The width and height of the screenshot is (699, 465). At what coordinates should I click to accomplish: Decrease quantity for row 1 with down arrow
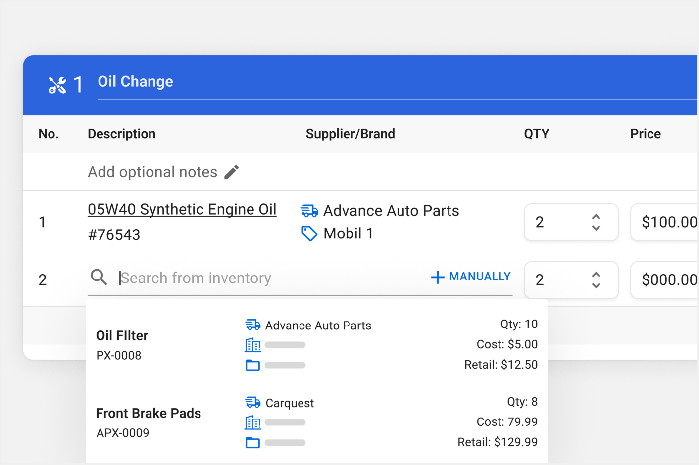click(596, 228)
